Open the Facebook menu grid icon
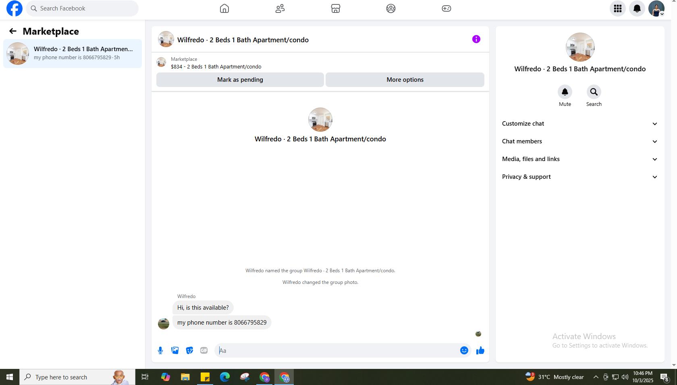 tap(618, 8)
